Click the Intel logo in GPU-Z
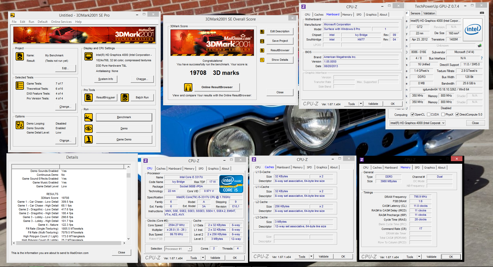 [473, 30]
